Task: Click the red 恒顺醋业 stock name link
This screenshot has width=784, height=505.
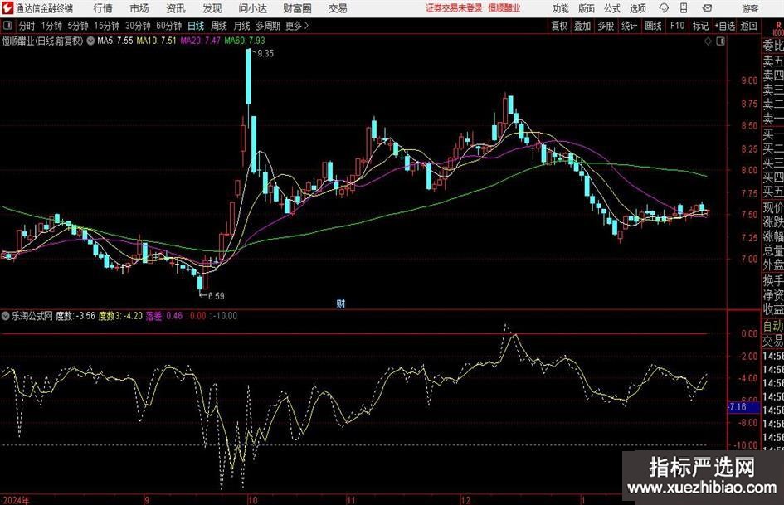Action: (x=504, y=8)
